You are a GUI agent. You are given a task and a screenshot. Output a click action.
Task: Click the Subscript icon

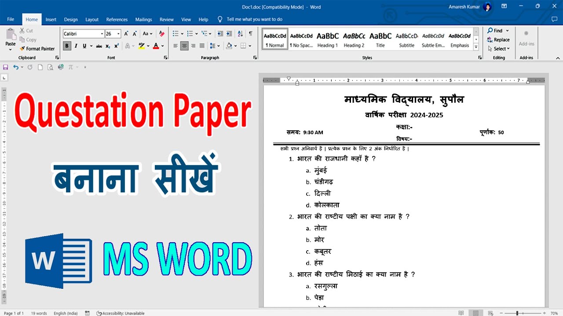pos(109,46)
